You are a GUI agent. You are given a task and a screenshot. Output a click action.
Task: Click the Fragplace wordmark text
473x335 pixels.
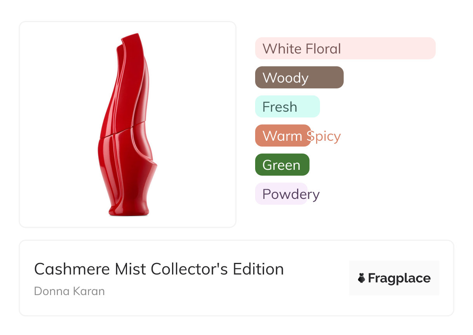coord(399,278)
